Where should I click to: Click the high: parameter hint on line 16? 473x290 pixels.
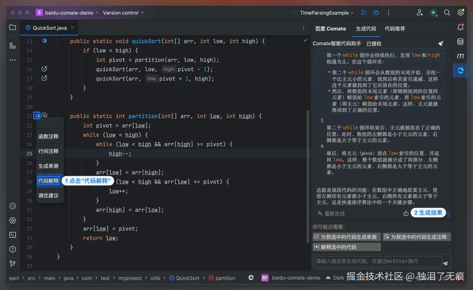point(169,69)
